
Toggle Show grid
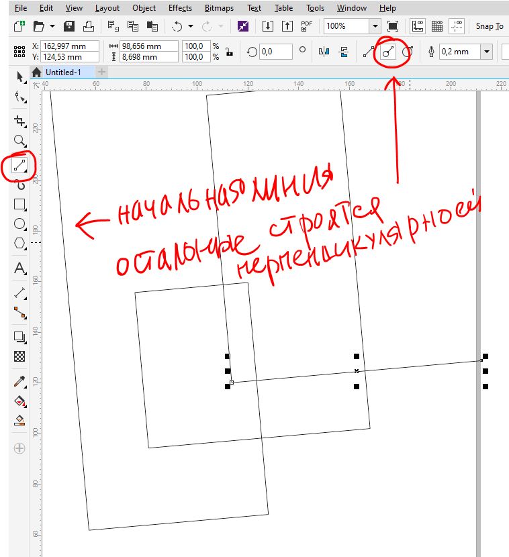pos(437,26)
